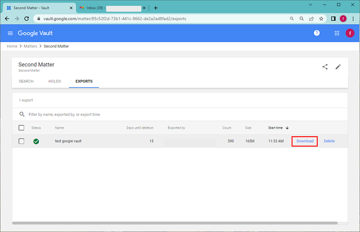Click the export name test google vault
This screenshot has height=232, width=360.
click(68, 141)
